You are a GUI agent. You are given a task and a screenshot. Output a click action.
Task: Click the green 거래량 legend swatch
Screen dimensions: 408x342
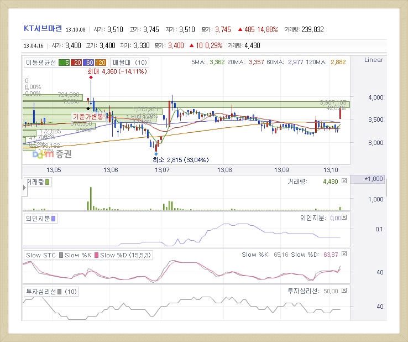[47, 182]
